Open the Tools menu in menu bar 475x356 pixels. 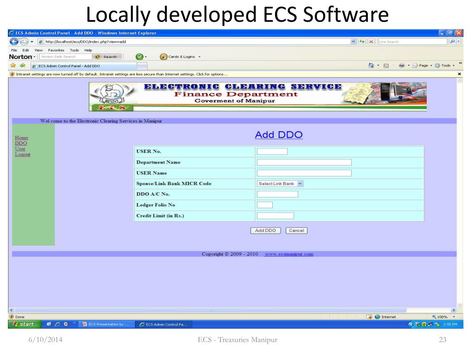point(74,50)
